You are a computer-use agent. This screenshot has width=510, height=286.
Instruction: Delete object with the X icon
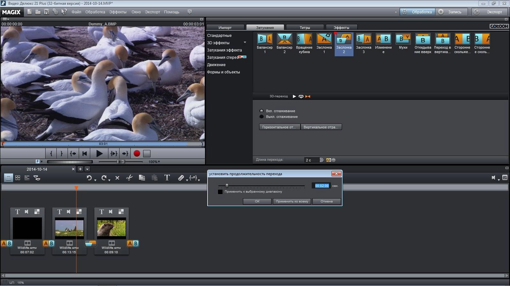tap(117, 178)
